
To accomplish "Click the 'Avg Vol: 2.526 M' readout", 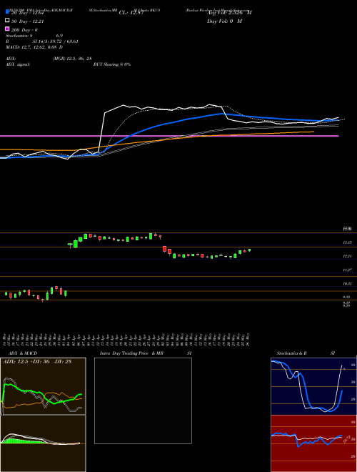I will [x=229, y=13].
